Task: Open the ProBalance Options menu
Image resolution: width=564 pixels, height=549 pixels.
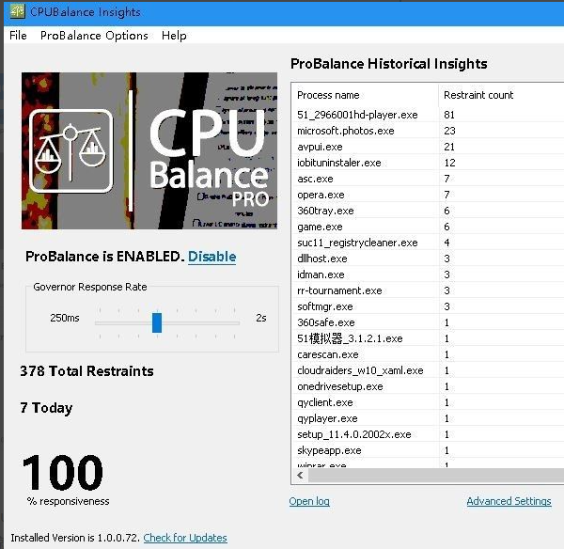Action: (x=94, y=36)
